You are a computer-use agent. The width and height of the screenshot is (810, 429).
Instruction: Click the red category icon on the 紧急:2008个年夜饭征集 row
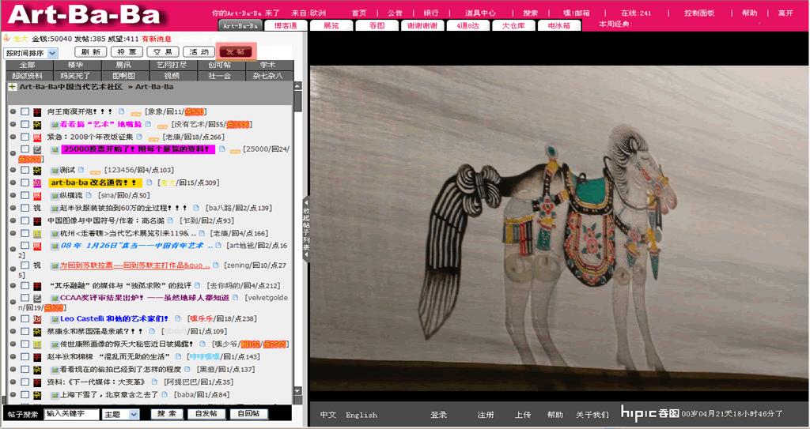coord(37,137)
